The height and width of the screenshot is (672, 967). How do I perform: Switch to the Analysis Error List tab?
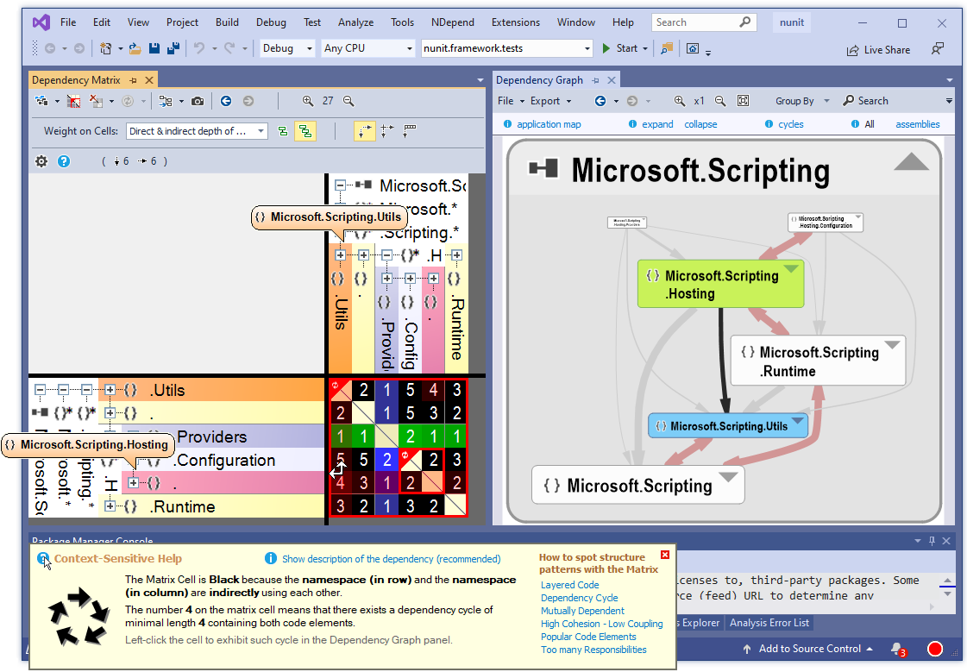tap(769, 623)
